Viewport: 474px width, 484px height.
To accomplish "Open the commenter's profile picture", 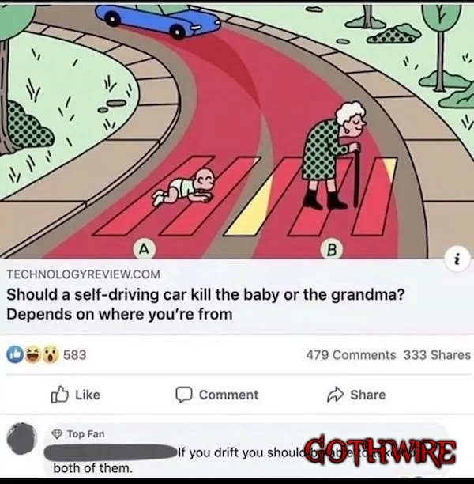I will point(21,439).
